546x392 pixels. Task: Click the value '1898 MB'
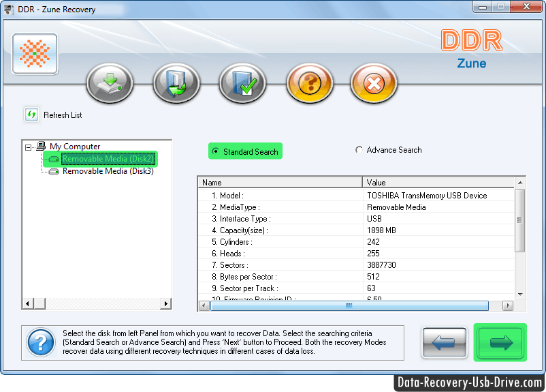pyautogui.click(x=381, y=230)
